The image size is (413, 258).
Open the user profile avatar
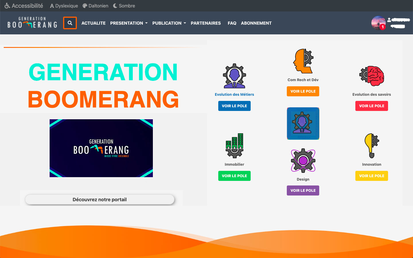378,23
